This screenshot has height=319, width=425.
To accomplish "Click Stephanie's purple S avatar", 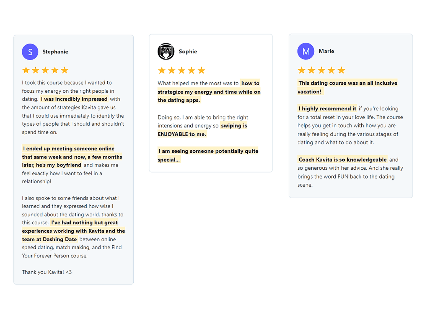I will point(30,52).
